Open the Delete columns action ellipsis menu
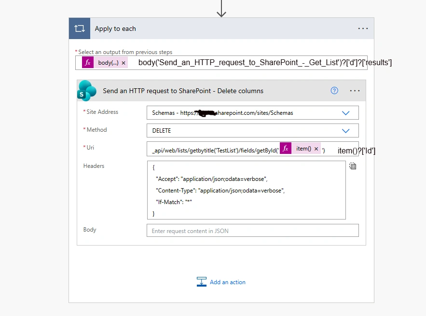Screen dimensions: 426x316 [x=355, y=91]
